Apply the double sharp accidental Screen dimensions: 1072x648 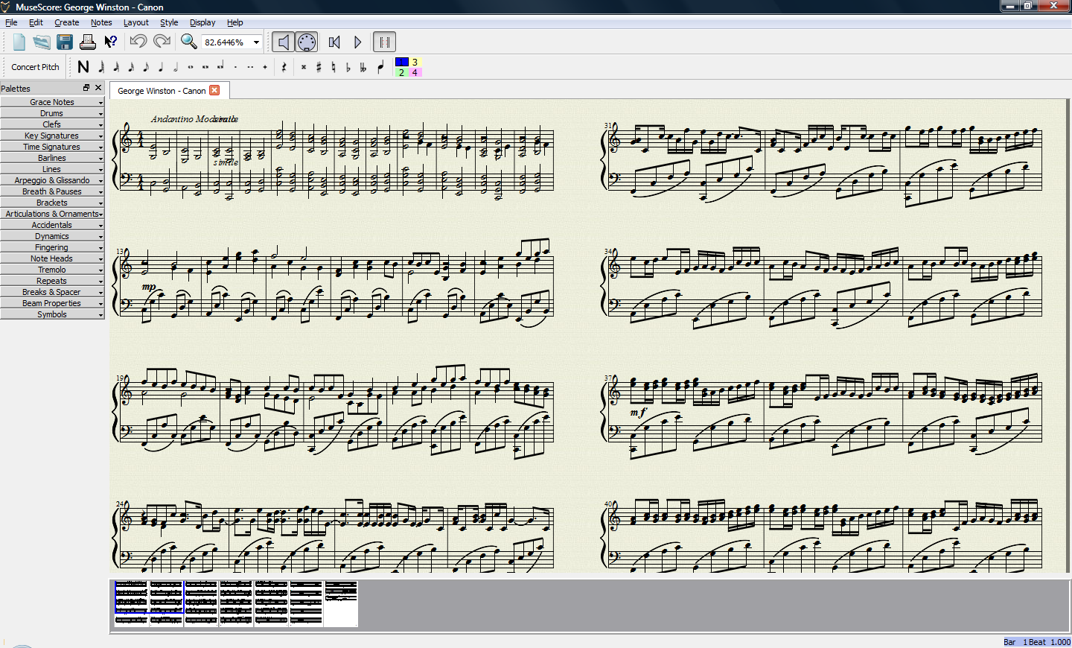coord(304,67)
